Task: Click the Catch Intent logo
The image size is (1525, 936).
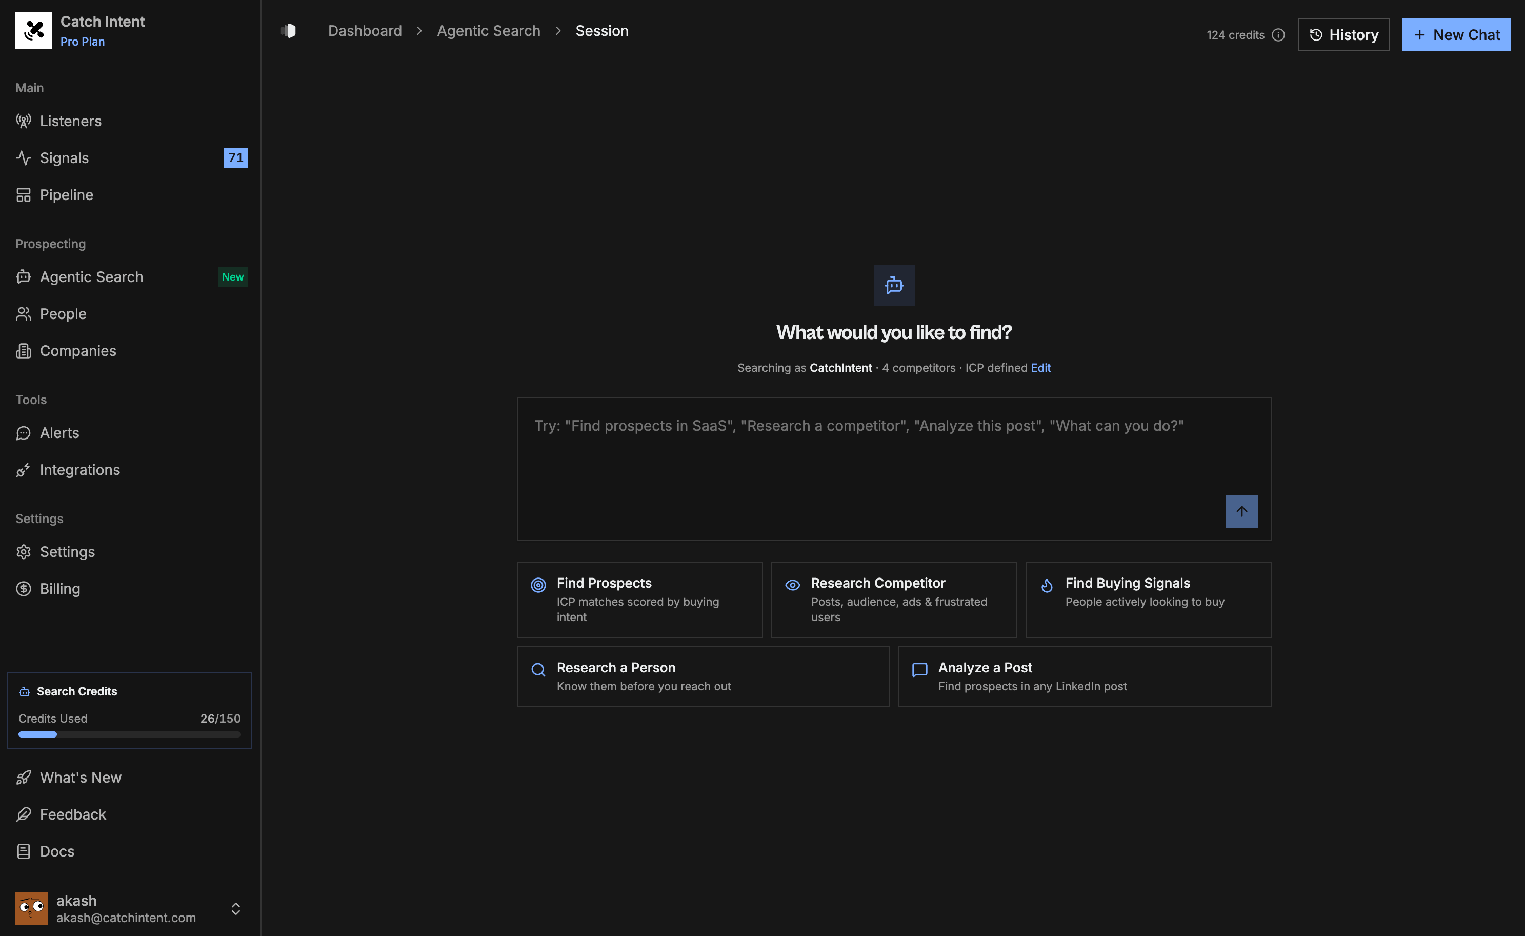Action: point(33,30)
